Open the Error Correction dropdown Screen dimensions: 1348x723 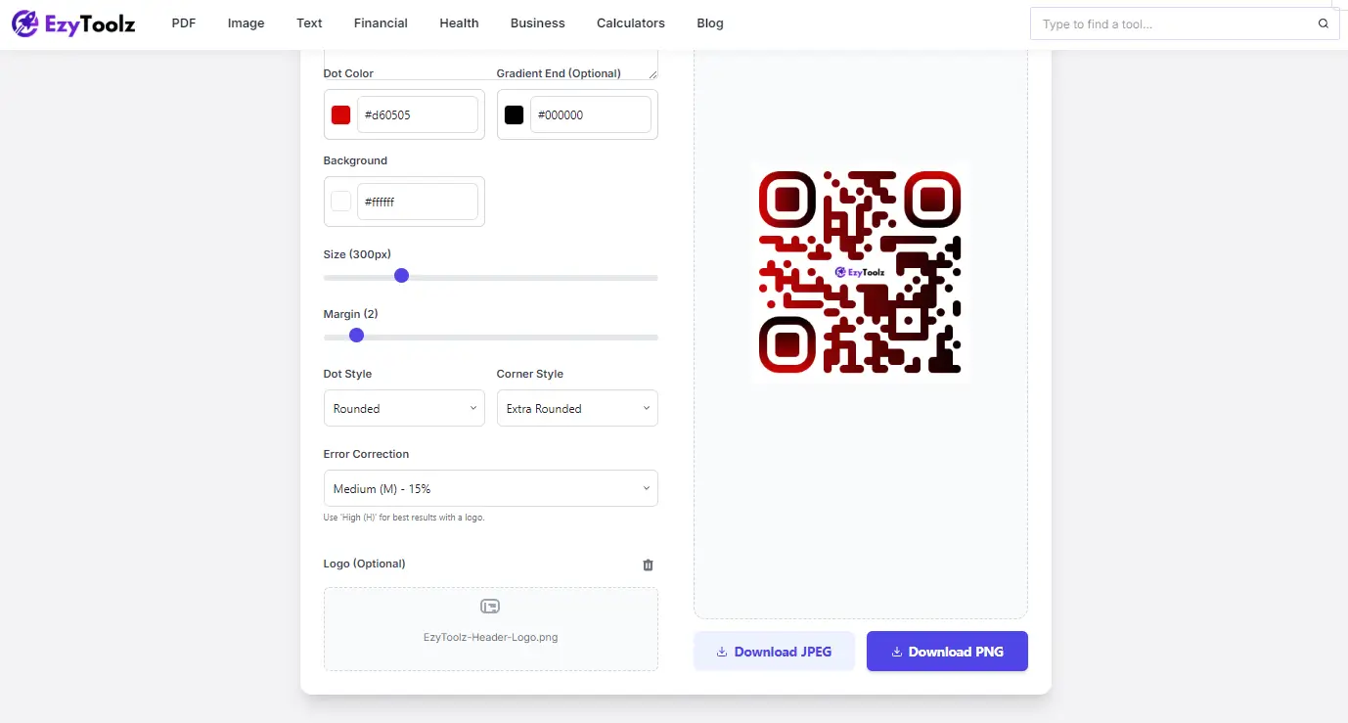(490, 488)
